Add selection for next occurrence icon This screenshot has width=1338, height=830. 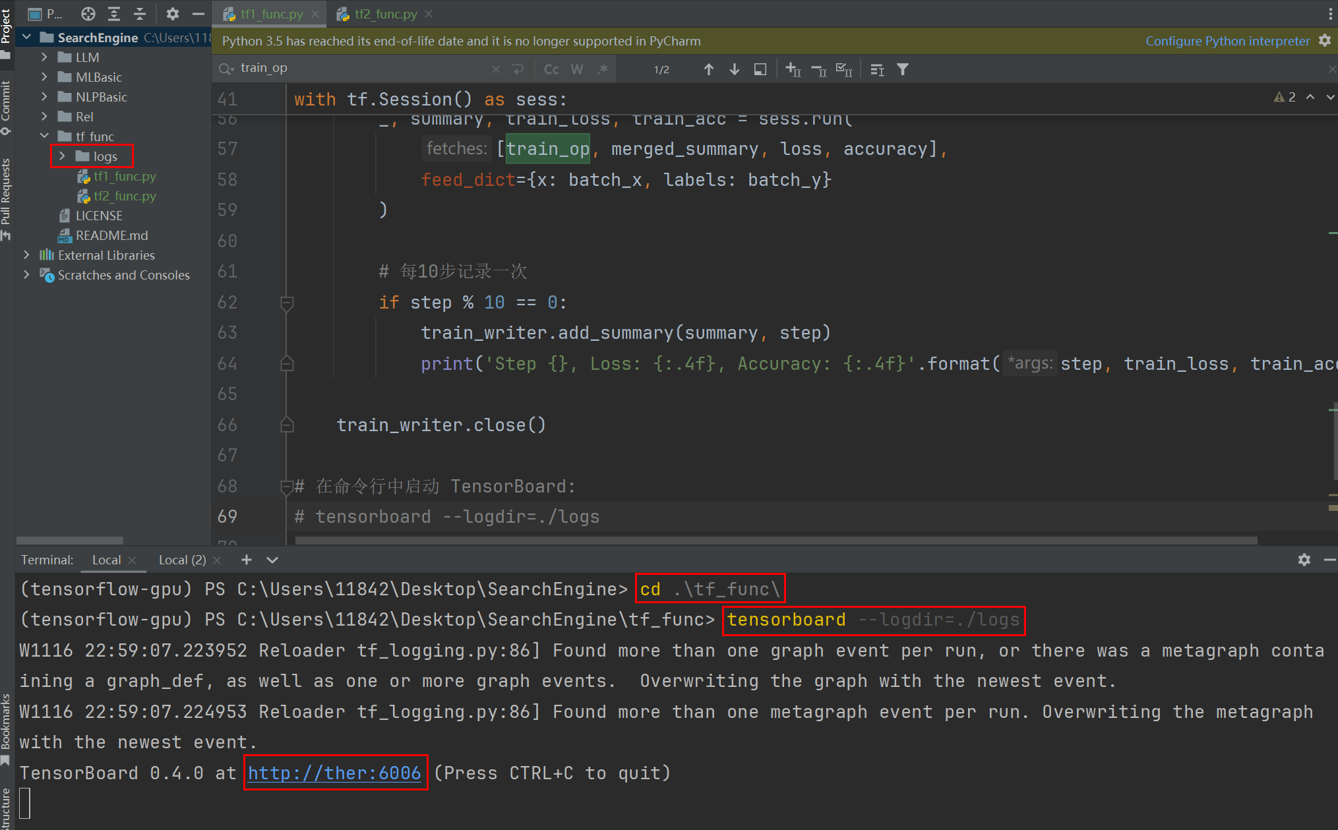point(793,69)
